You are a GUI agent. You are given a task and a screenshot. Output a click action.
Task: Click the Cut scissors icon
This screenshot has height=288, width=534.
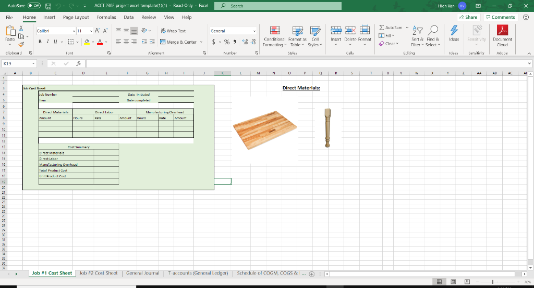[21, 29]
